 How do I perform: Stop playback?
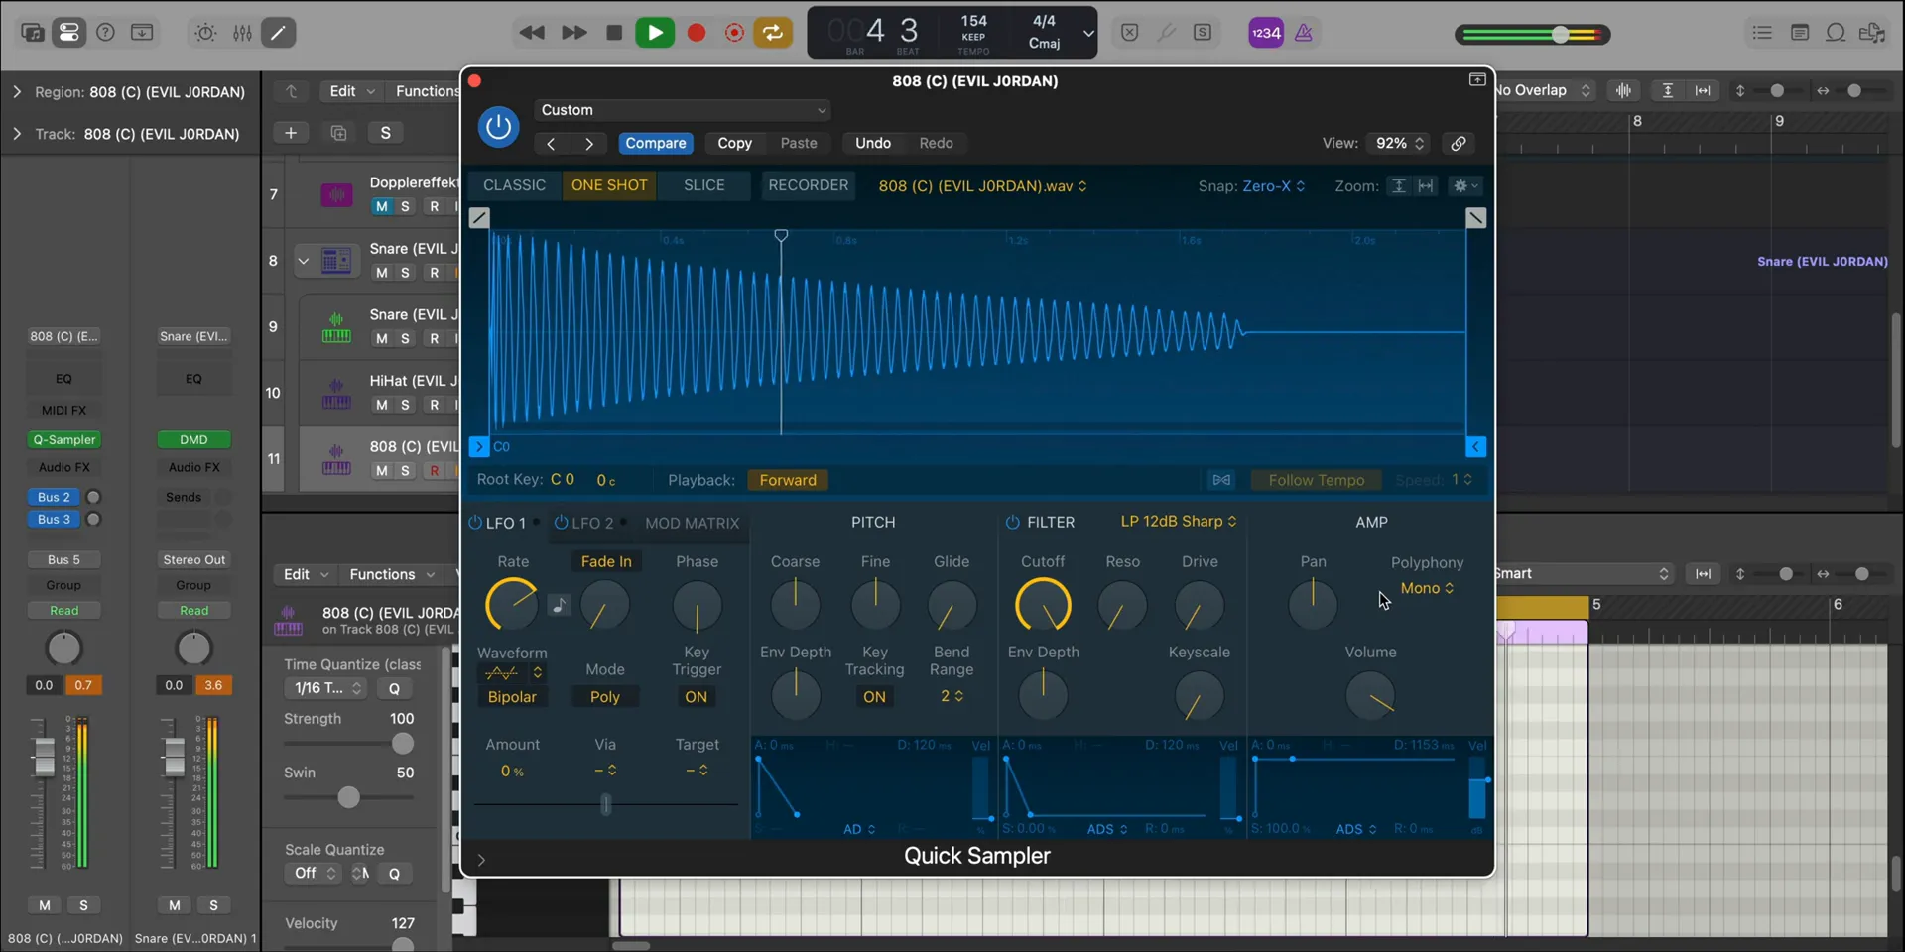pos(614,33)
